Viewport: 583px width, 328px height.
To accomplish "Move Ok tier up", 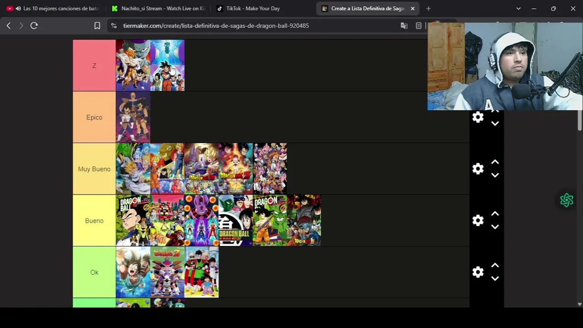I will pyautogui.click(x=495, y=266).
